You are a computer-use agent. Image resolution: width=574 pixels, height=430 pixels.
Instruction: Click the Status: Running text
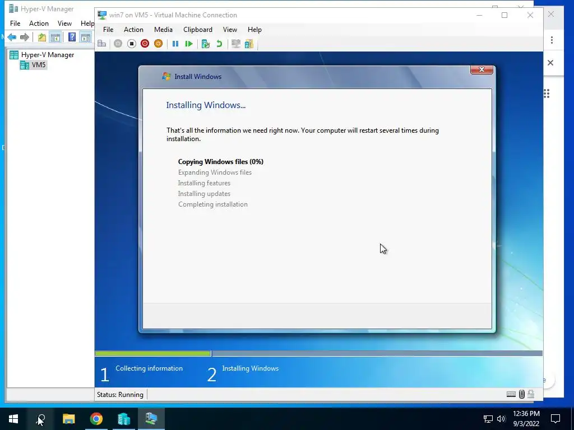click(120, 395)
